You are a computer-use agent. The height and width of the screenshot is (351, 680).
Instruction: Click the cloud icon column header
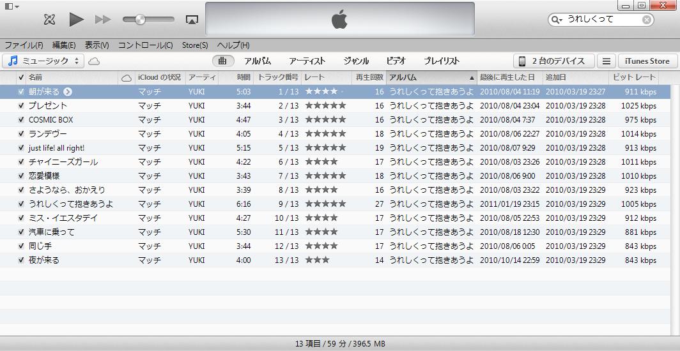(126, 78)
